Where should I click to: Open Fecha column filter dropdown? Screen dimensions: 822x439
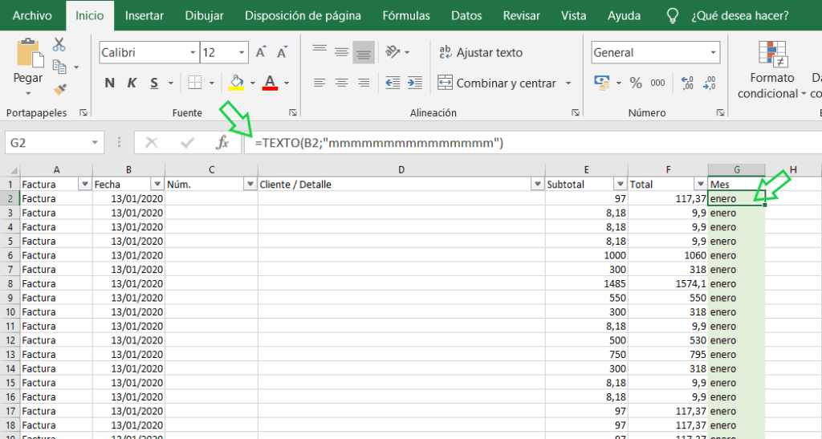pos(157,185)
